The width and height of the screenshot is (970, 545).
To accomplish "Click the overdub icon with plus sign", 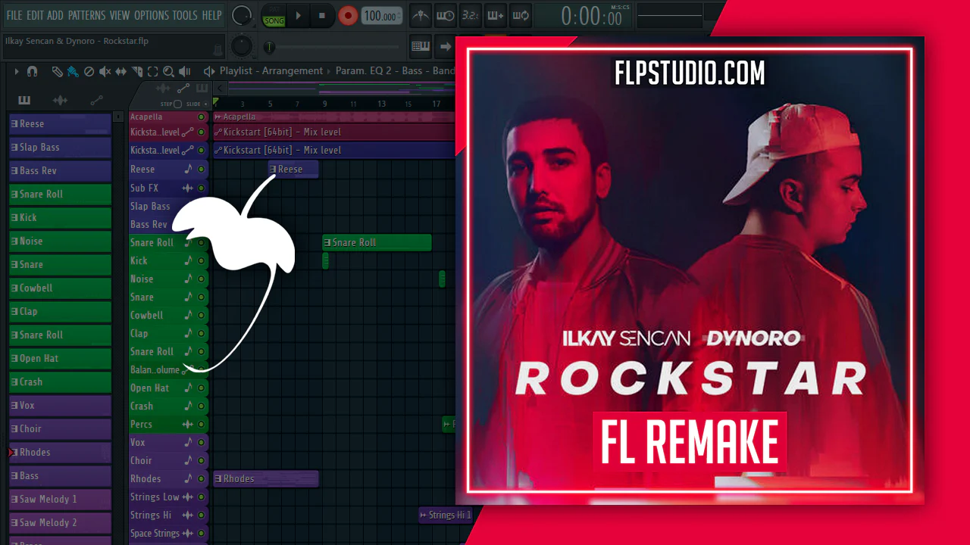I will 495,15.
